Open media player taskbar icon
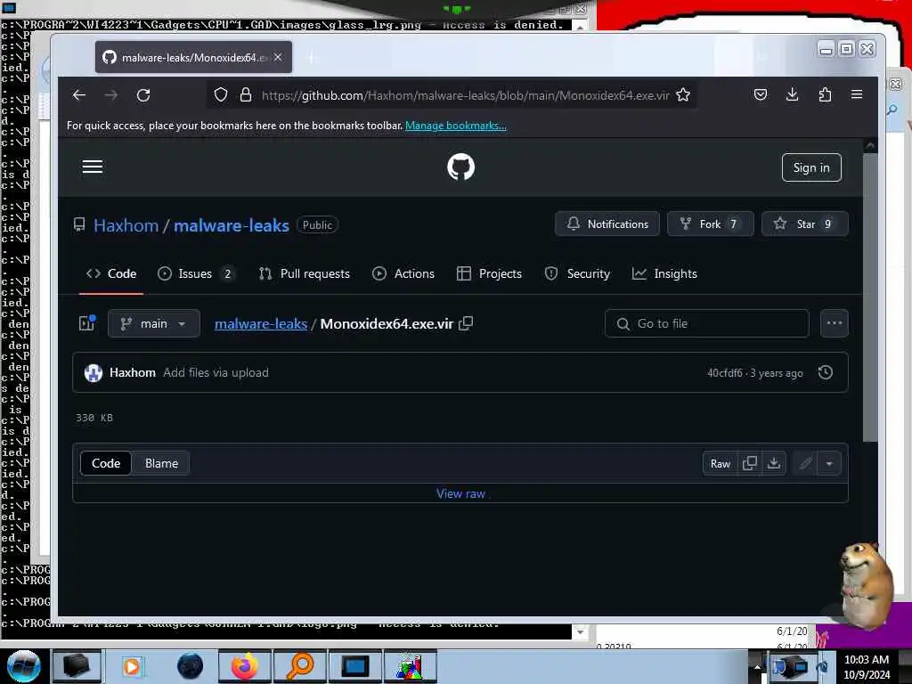This screenshot has height=684, width=912. [x=132, y=666]
